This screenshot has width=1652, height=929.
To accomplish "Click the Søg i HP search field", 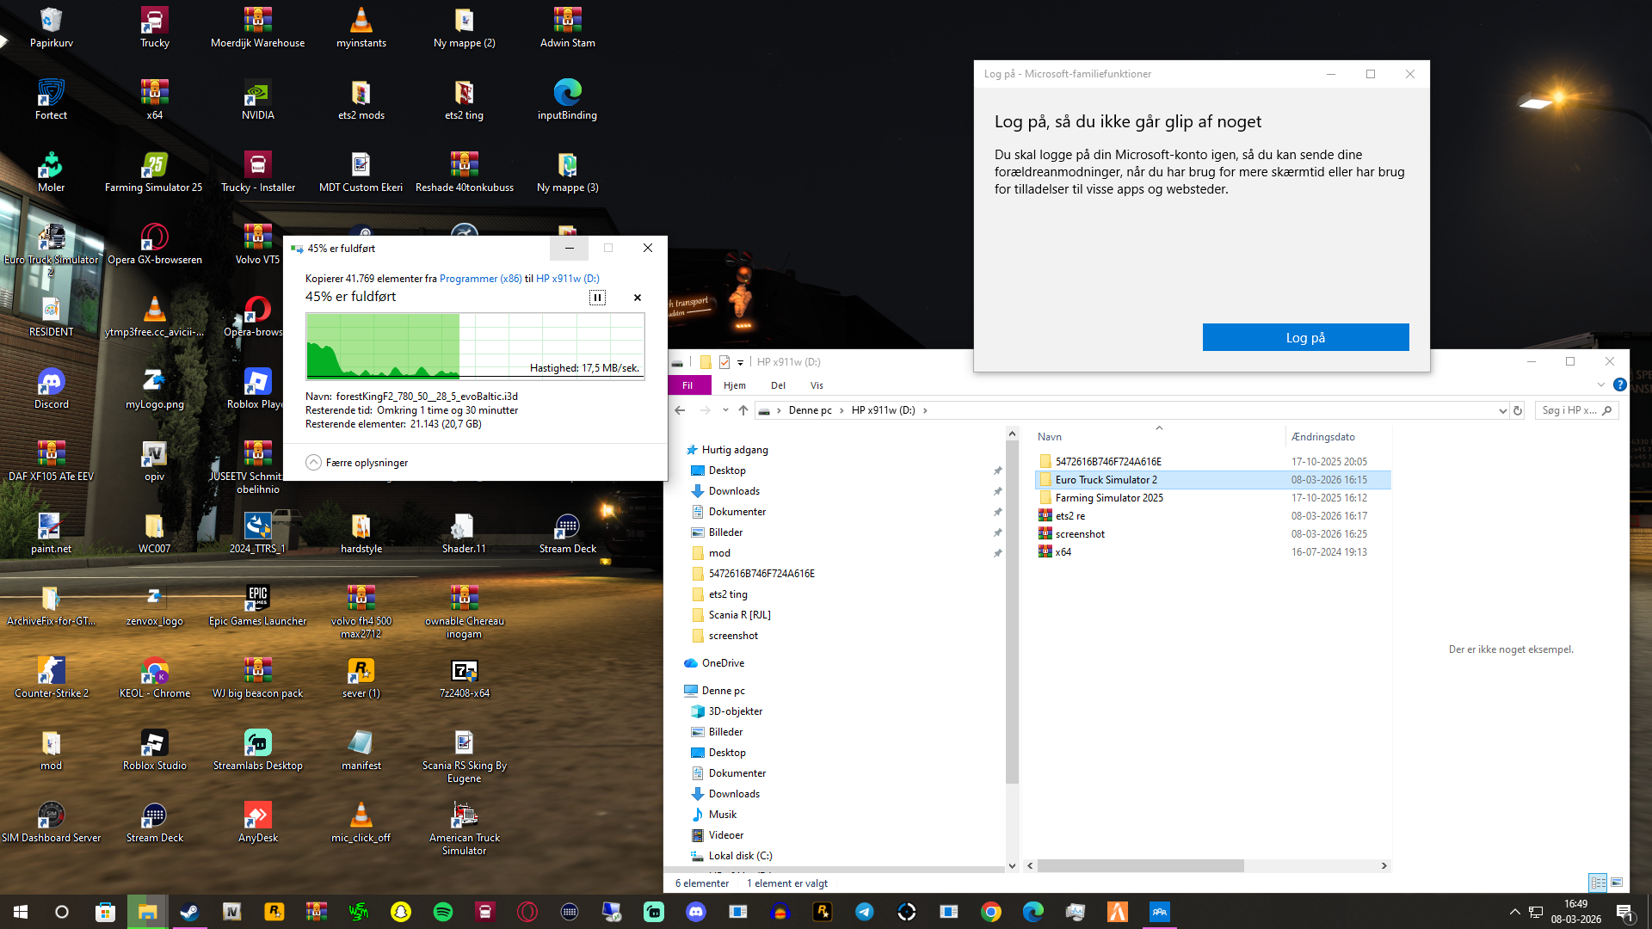I will pyautogui.click(x=1568, y=410).
